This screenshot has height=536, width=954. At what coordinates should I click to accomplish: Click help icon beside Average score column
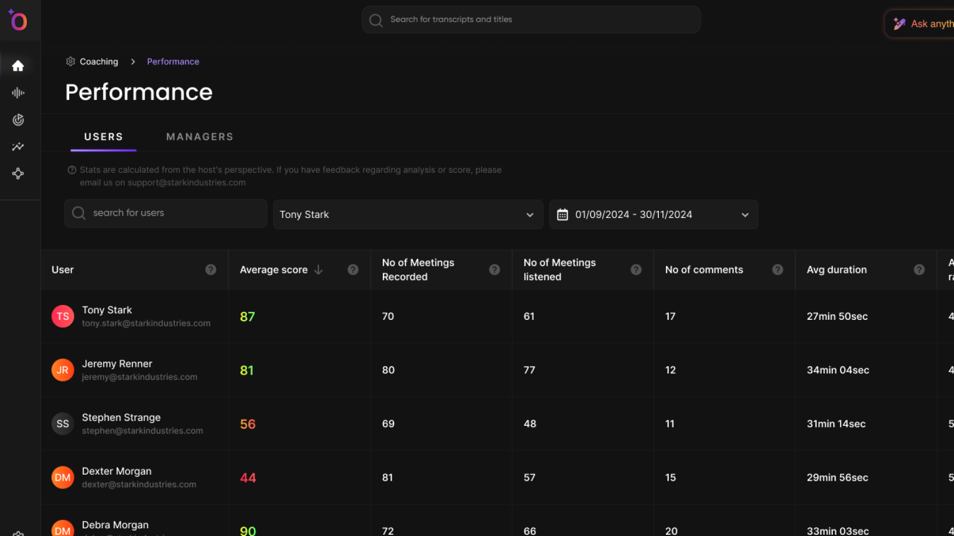[x=353, y=270]
